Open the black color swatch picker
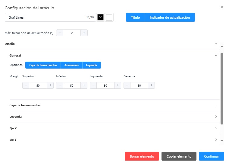 [101, 17]
